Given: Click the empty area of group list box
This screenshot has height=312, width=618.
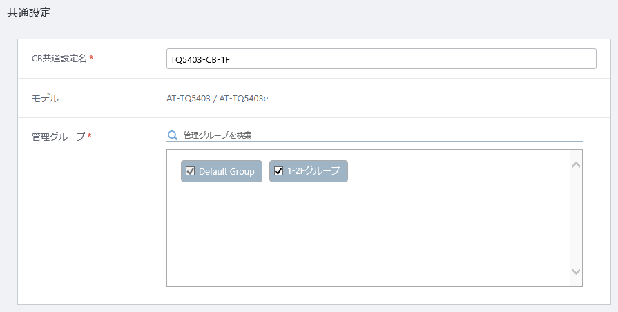Looking at the screenshot, I should pos(369,235).
